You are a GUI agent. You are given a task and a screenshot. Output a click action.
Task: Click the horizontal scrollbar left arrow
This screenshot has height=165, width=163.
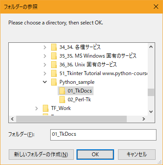[x=12, y=119]
